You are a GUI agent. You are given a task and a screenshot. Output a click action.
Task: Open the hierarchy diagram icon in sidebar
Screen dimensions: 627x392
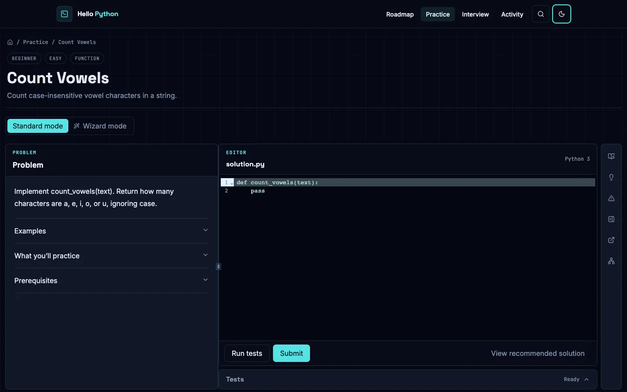[611, 261]
